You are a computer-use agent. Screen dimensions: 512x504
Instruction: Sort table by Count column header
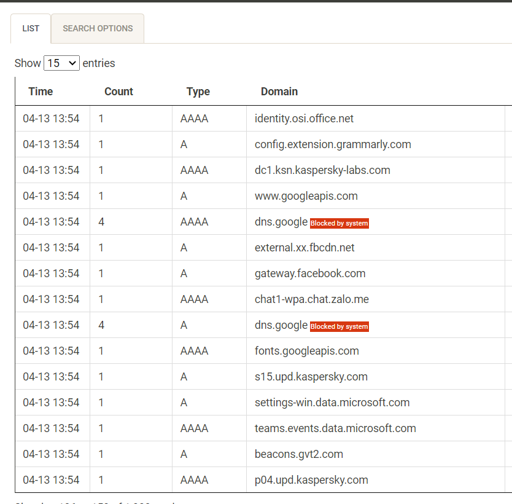tap(118, 92)
